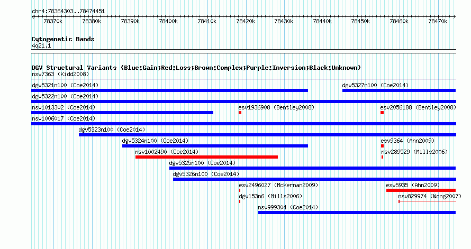This screenshot has width=471, height=249.
Task: Click the 78420k ruler label
Action: (246, 21)
